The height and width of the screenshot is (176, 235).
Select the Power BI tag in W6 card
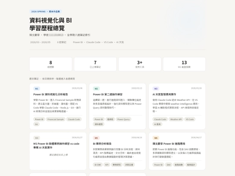pyautogui.click(x=158, y=165)
